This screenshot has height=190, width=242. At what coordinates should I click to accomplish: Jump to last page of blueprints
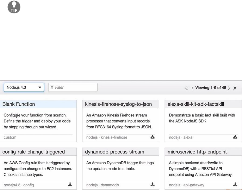(x=235, y=88)
